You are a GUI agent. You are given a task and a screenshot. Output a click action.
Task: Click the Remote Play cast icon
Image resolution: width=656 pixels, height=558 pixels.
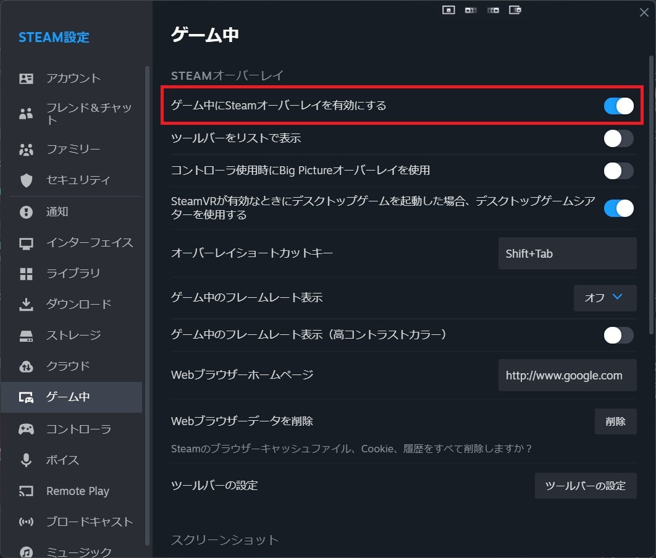point(26,491)
